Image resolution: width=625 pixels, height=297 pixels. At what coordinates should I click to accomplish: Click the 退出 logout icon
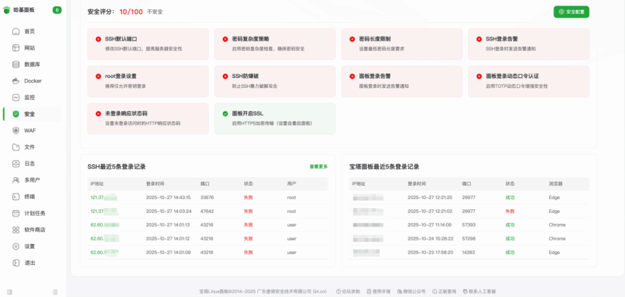pos(16,263)
